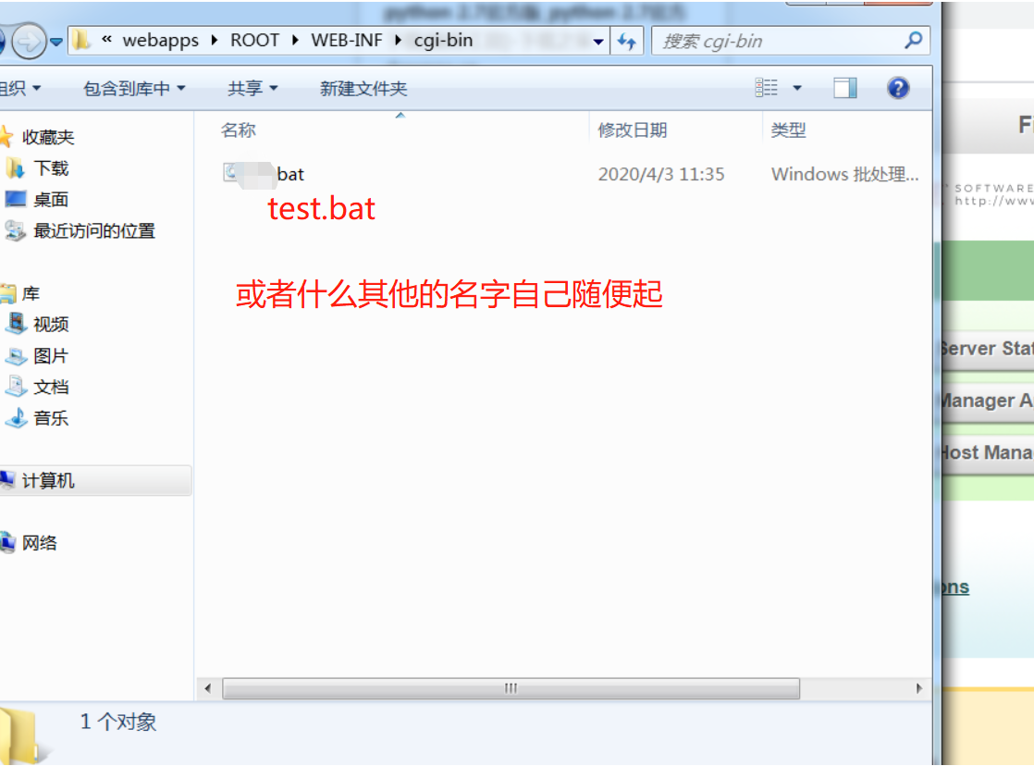Sort by the 修改日期 column header
This screenshot has height=766, width=1034.
coord(633,130)
